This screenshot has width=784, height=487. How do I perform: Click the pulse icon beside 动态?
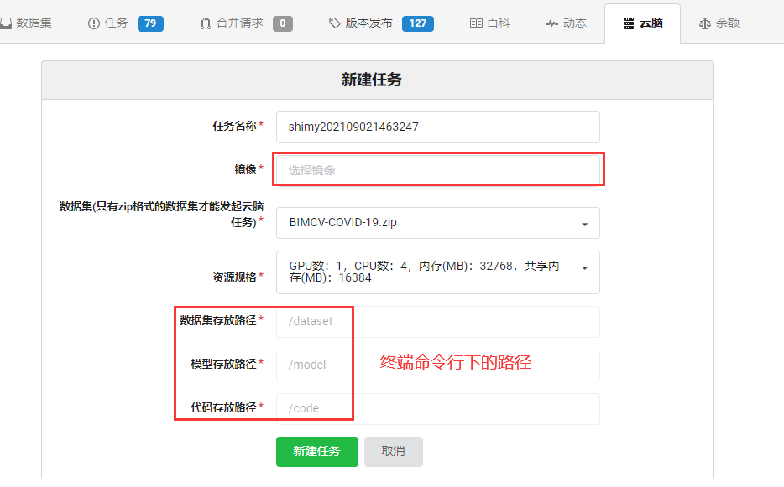pos(552,23)
